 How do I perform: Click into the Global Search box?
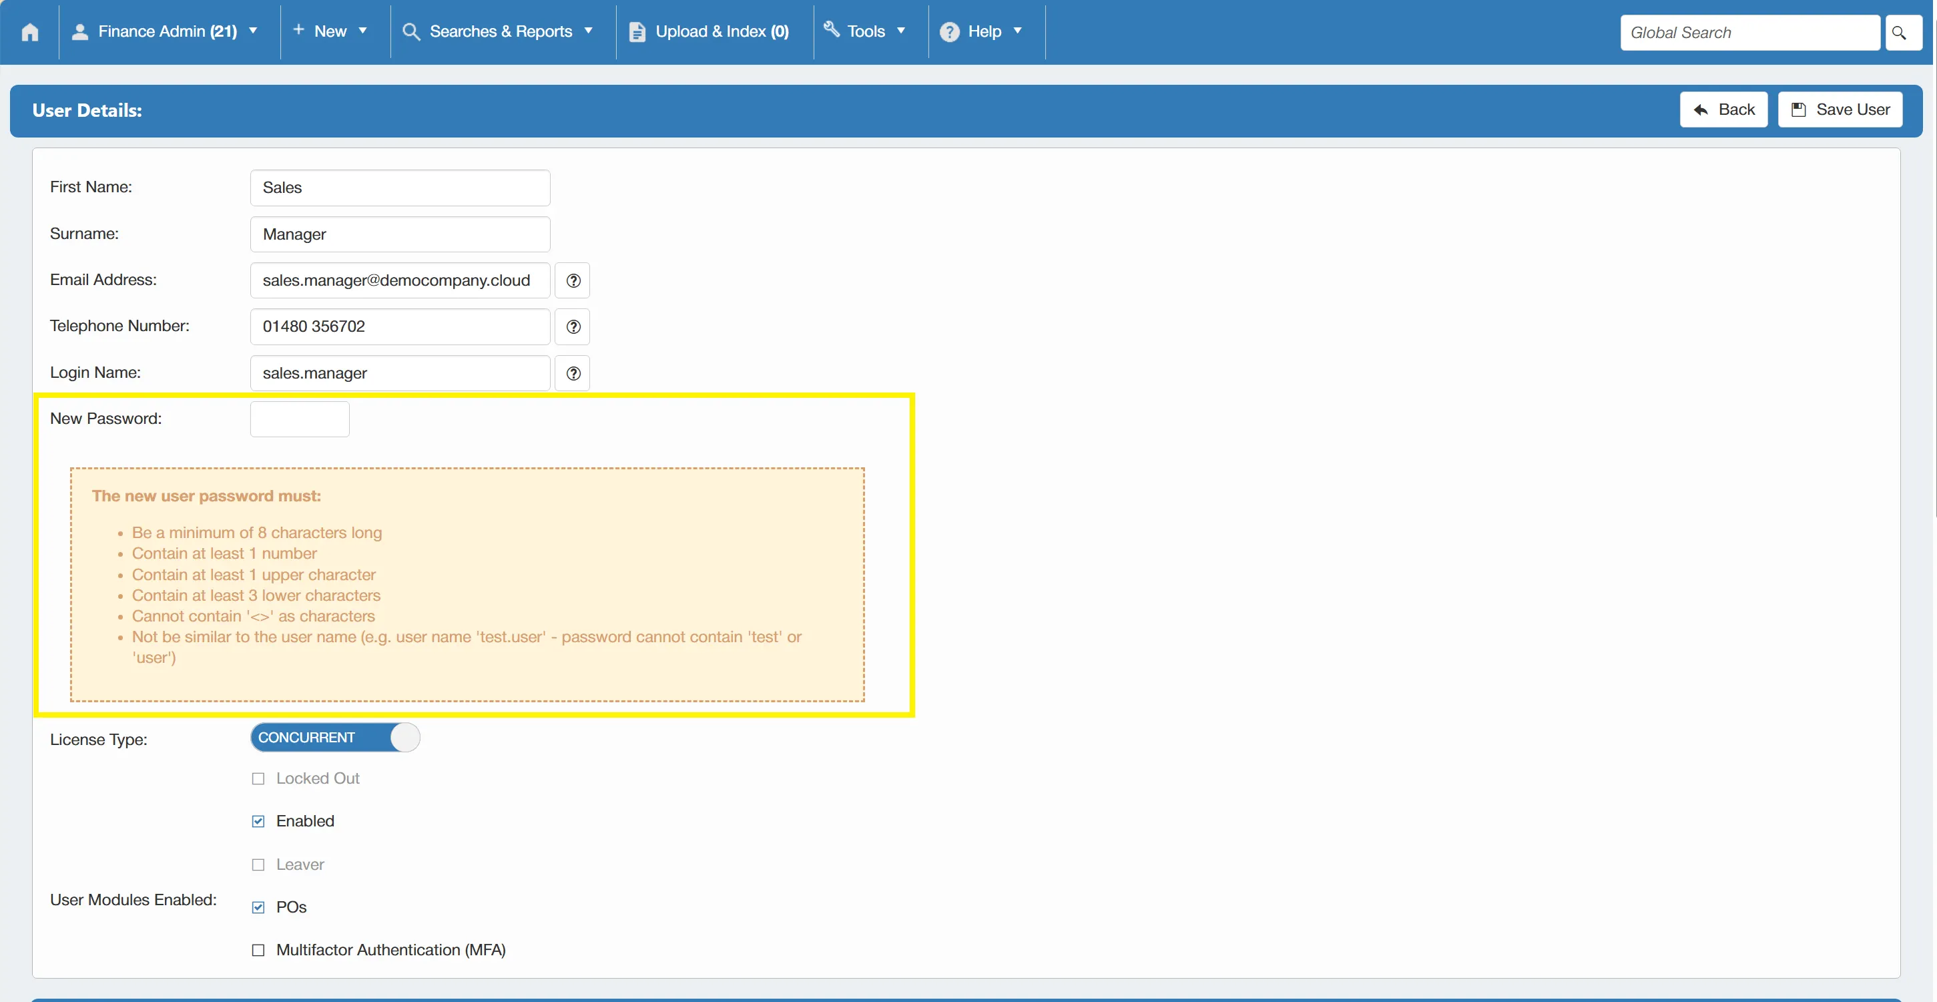pyautogui.click(x=1751, y=32)
